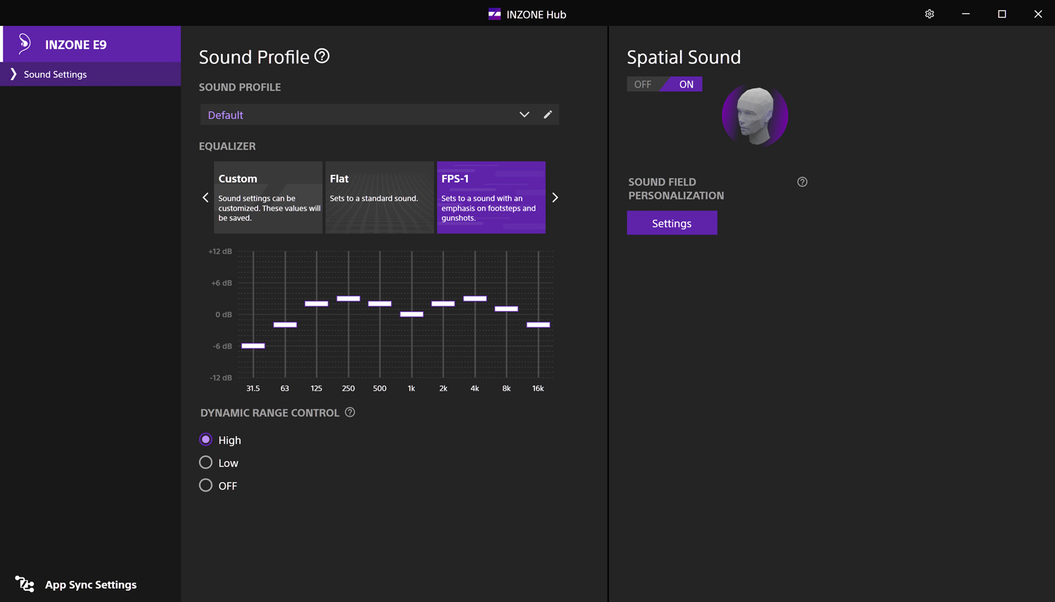Screen dimensions: 1055x602
Task: Open Sound Field Personalization Settings button
Action: point(672,223)
